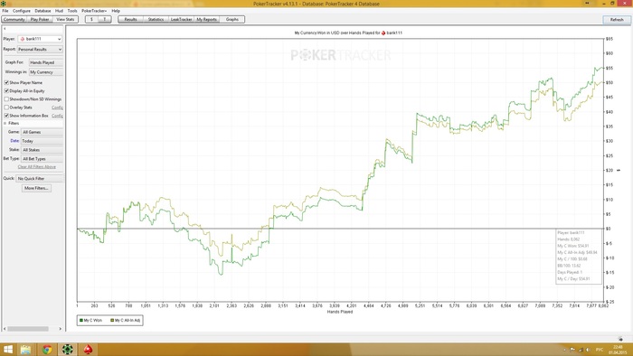Click the olive My C All-In Adj legend swatch
The height and width of the screenshot is (356, 633).
tap(112, 320)
